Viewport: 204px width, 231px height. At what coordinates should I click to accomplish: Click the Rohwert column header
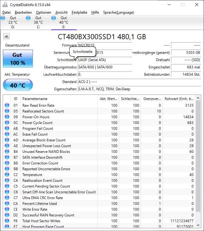click(x=179, y=99)
